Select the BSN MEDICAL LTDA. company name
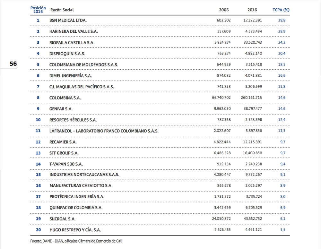This screenshot has height=249, width=321. (68, 20)
